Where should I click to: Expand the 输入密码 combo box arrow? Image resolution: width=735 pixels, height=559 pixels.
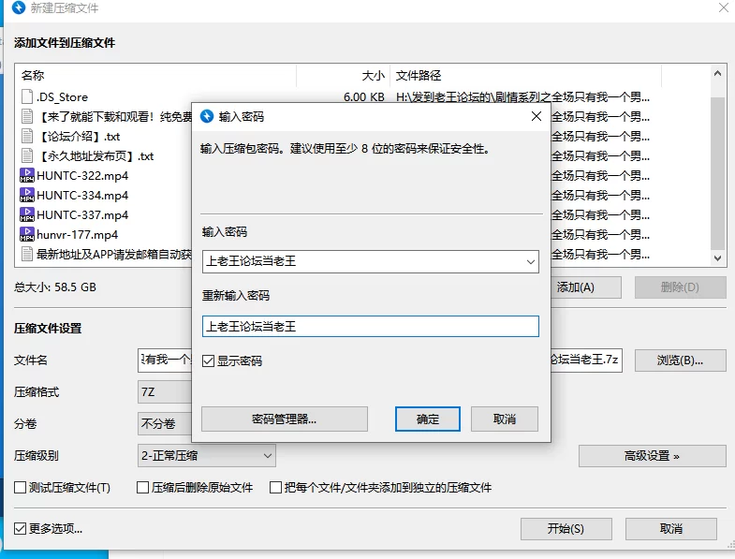click(x=531, y=261)
